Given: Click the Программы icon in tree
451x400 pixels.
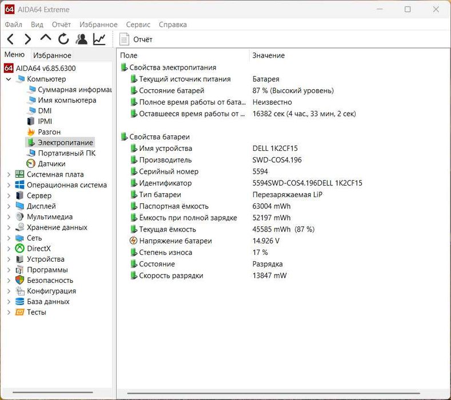Looking at the screenshot, I should (x=19, y=270).
